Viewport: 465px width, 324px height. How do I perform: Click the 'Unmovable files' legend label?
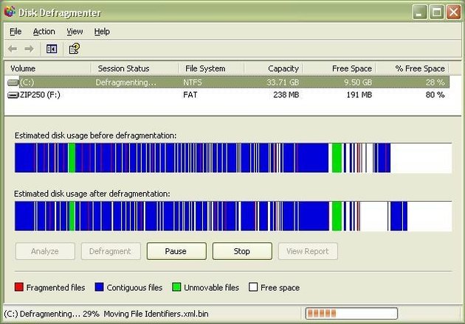pos(211,288)
